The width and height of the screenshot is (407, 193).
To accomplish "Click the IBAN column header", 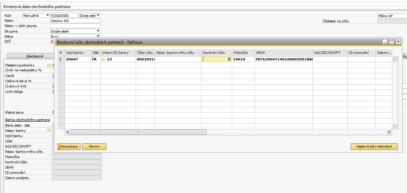I will pyautogui.click(x=284, y=52).
